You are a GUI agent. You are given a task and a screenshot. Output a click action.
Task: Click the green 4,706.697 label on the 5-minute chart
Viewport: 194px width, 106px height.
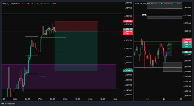(x=128, y=71)
